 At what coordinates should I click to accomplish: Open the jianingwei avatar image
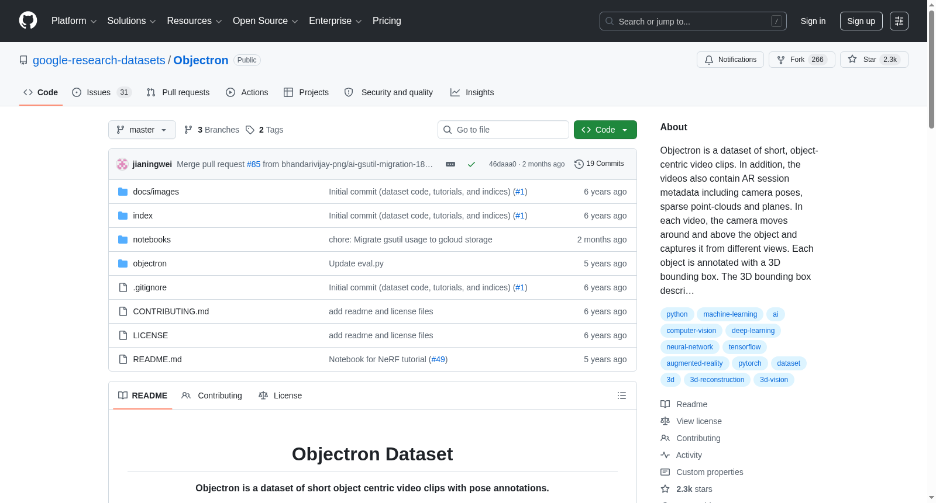(x=122, y=164)
